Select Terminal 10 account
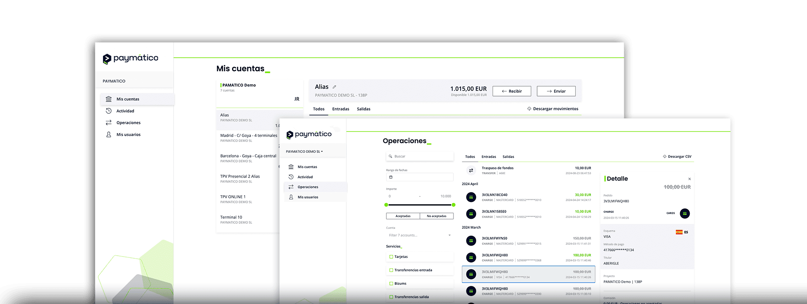The width and height of the screenshot is (807, 304). pyautogui.click(x=249, y=220)
